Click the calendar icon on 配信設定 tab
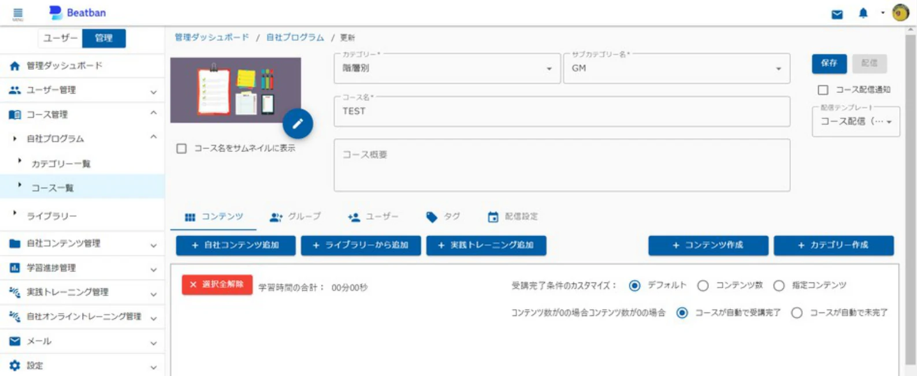 point(493,217)
